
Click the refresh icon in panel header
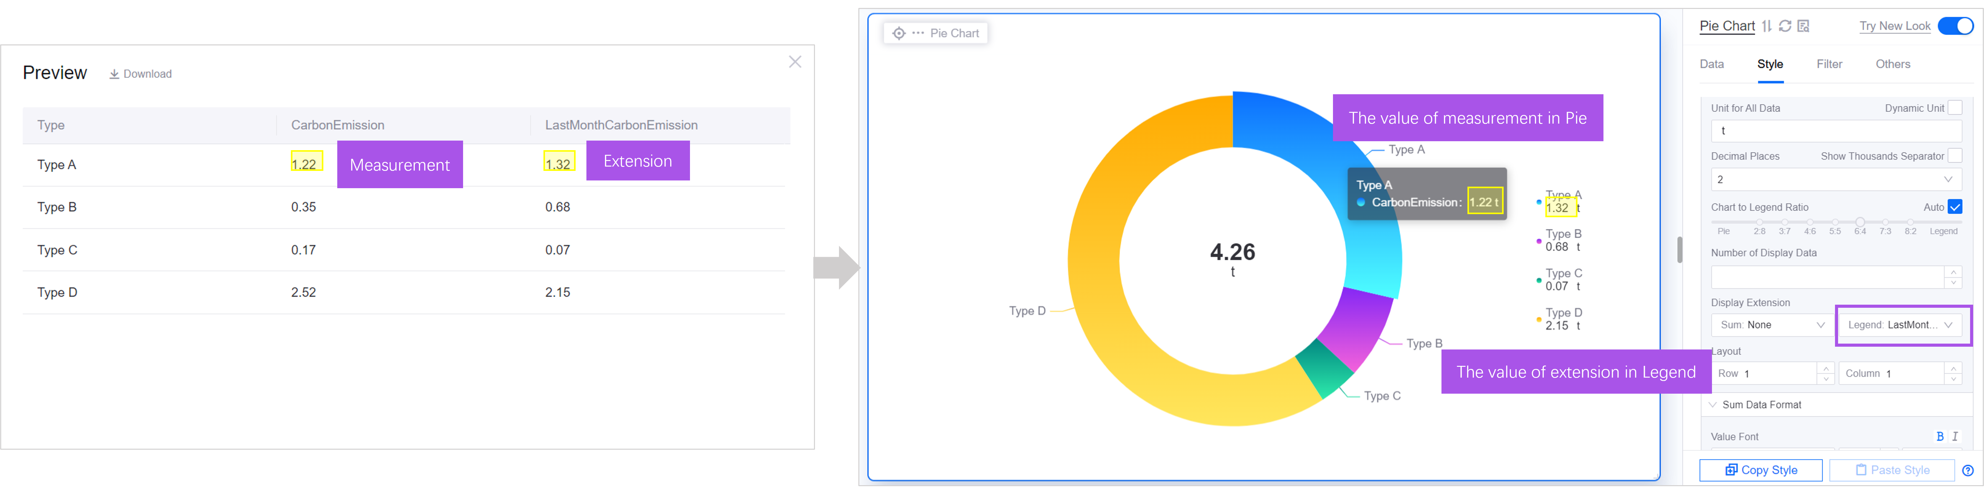point(1785,26)
